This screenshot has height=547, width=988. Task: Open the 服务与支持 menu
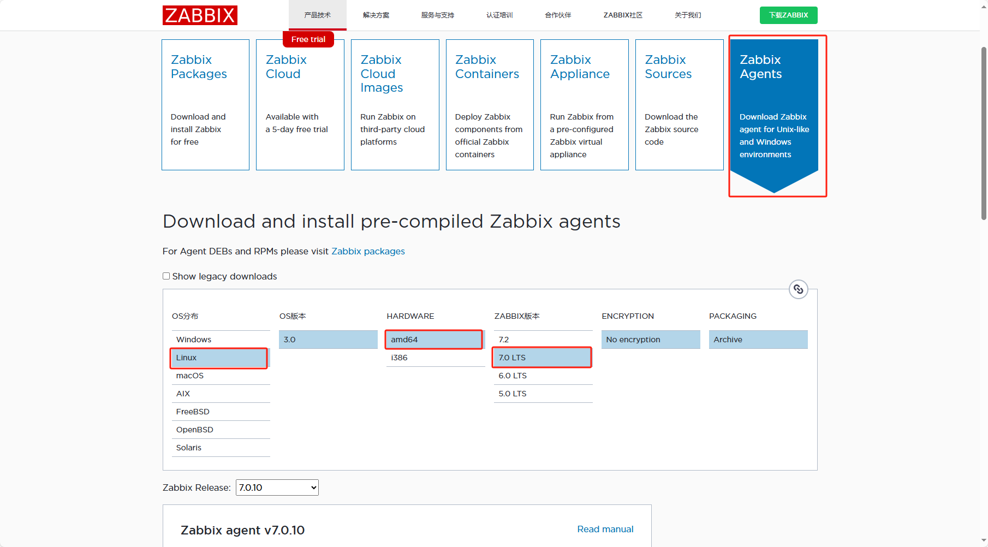438,15
